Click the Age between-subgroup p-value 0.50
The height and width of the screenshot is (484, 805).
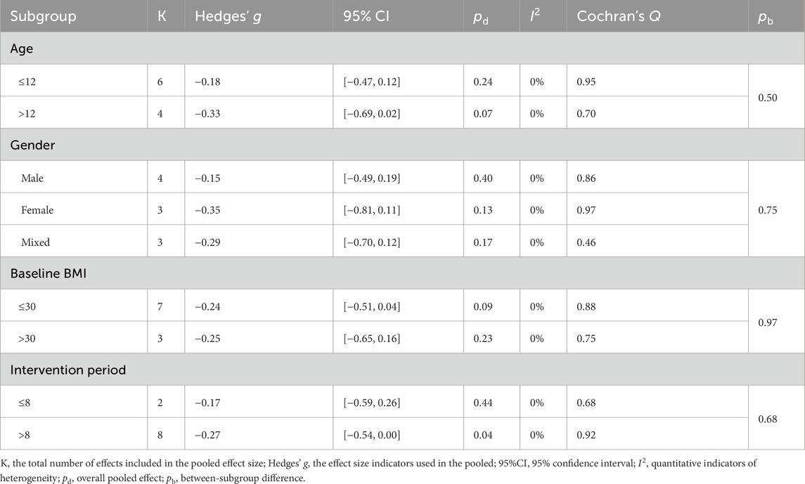click(768, 97)
